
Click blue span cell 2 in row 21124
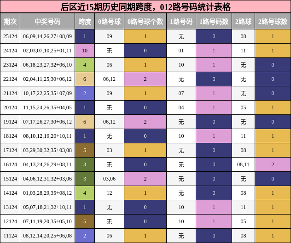(x=85, y=93)
